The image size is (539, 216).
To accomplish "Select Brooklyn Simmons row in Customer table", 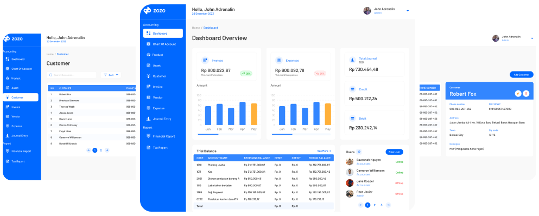I will pos(92,101).
